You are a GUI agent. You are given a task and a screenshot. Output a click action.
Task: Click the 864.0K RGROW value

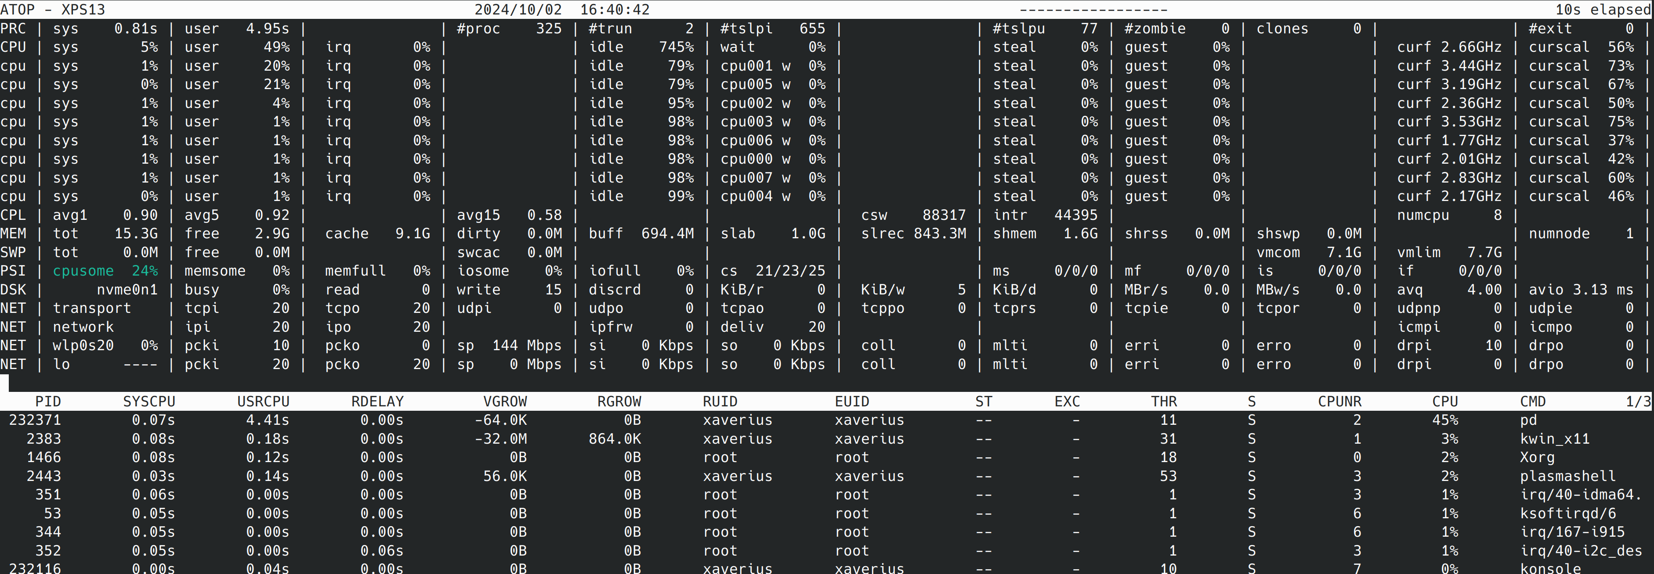point(615,439)
